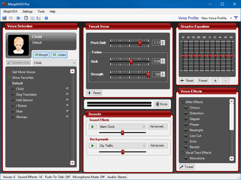Open the Settings menu

27,12
